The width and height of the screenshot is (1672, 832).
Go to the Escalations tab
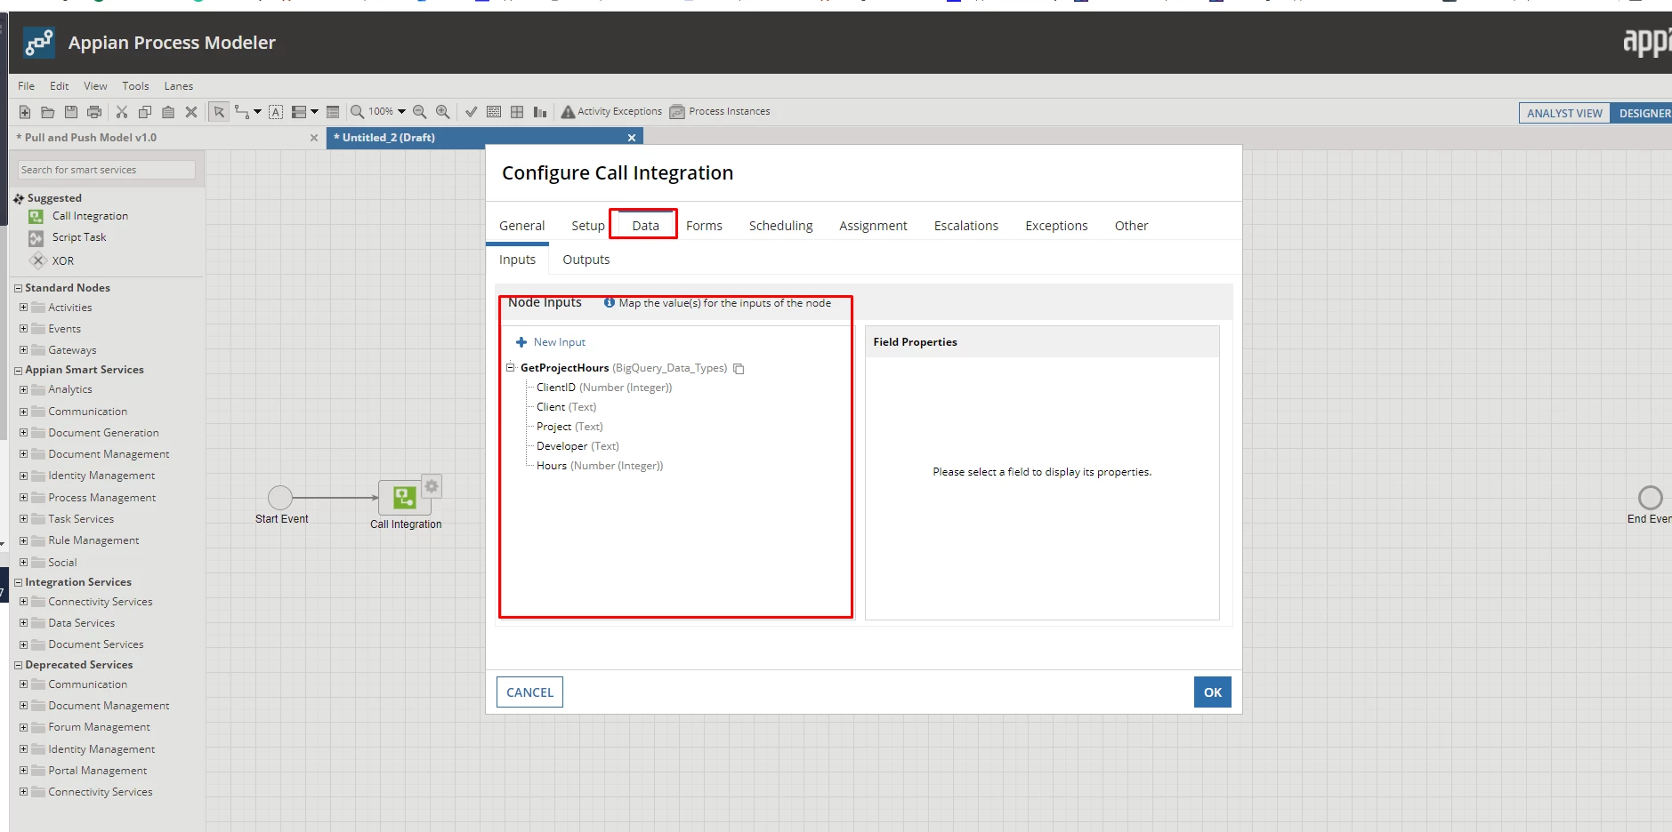coord(966,226)
